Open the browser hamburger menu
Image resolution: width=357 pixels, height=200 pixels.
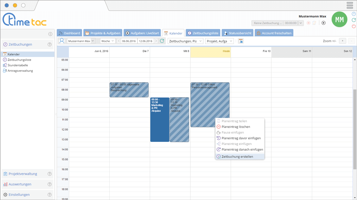tap(350, 5)
